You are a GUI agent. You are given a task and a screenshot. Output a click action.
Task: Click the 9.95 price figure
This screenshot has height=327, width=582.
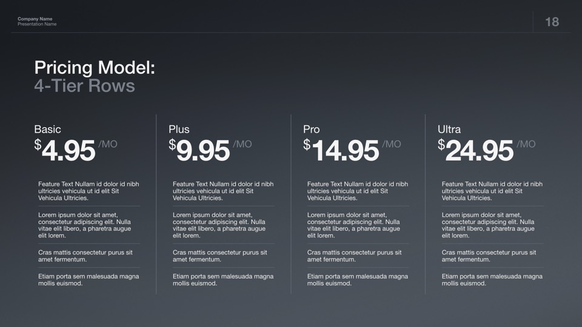click(202, 151)
